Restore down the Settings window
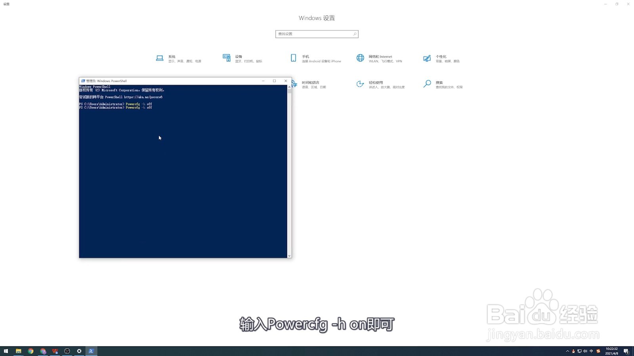 pyautogui.click(x=617, y=4)
